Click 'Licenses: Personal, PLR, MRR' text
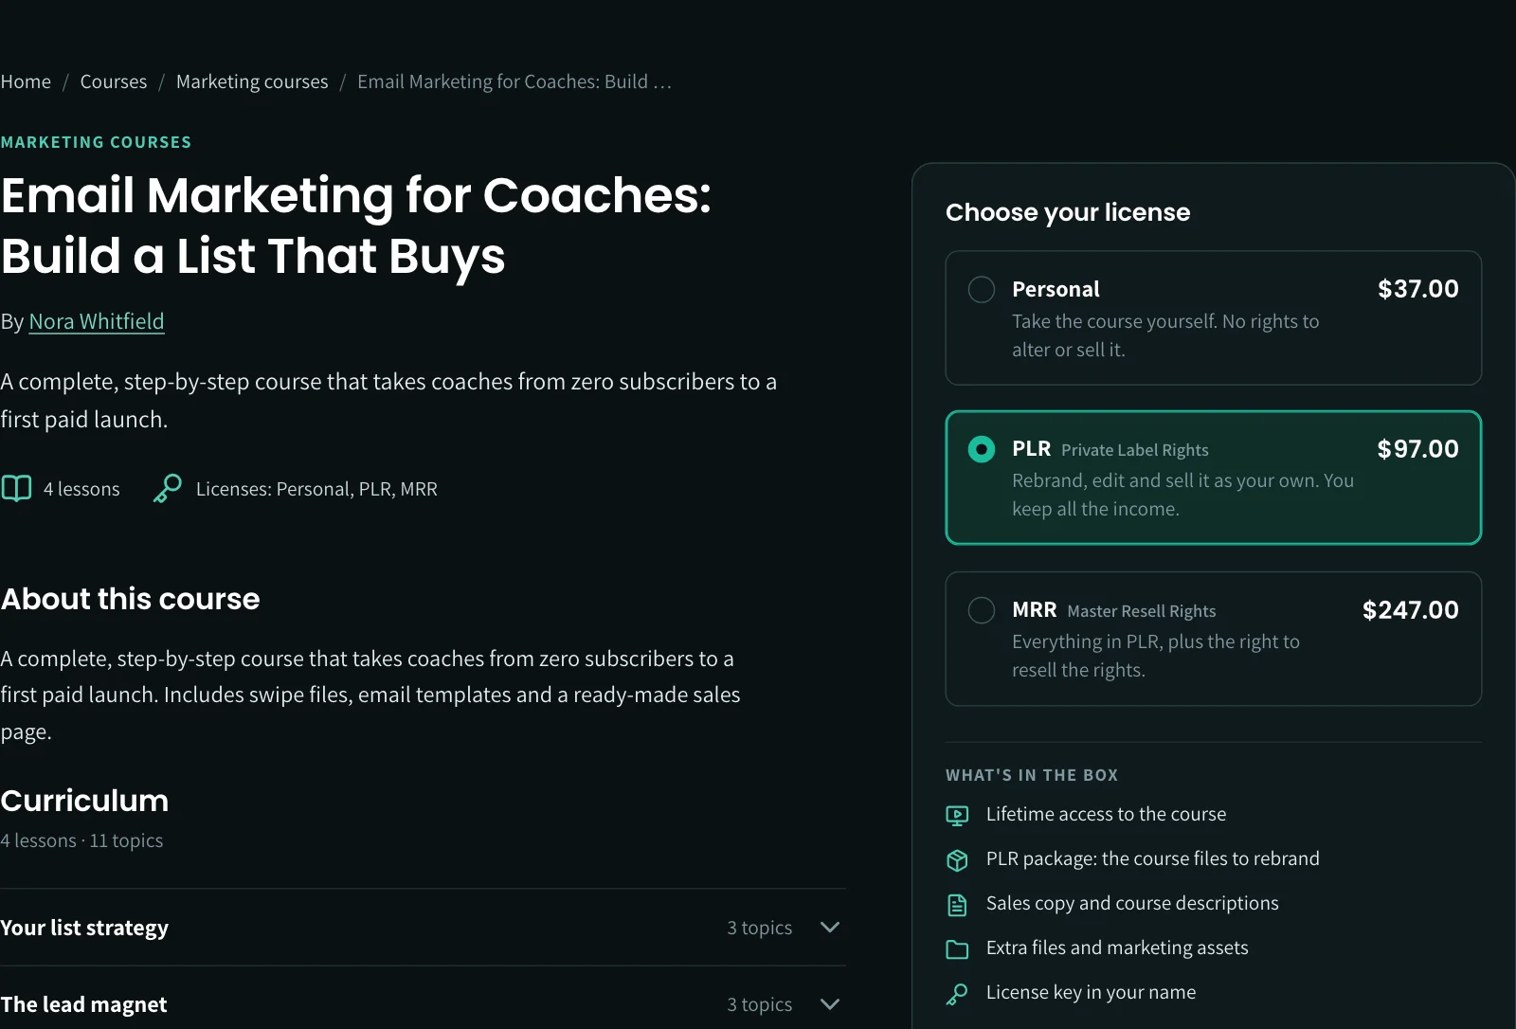 (x=316, y=489)
